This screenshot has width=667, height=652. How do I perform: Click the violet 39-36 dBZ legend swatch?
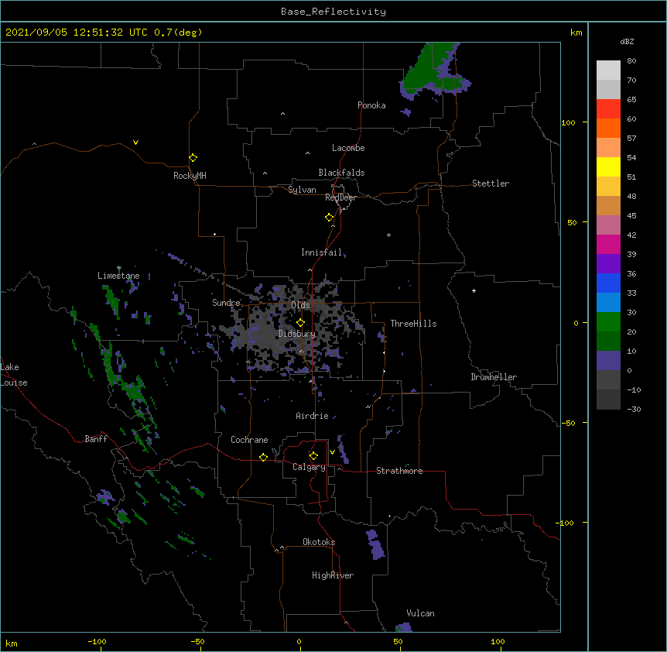pyautogui.click(x=608, y=264)
